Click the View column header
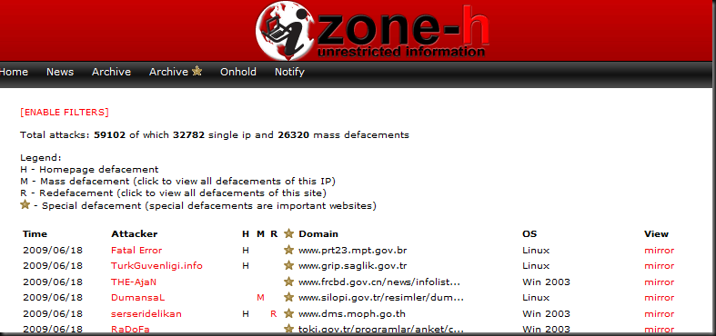This screenshot has height=336, width=716. pyautogui.click(x=656, y=234)
